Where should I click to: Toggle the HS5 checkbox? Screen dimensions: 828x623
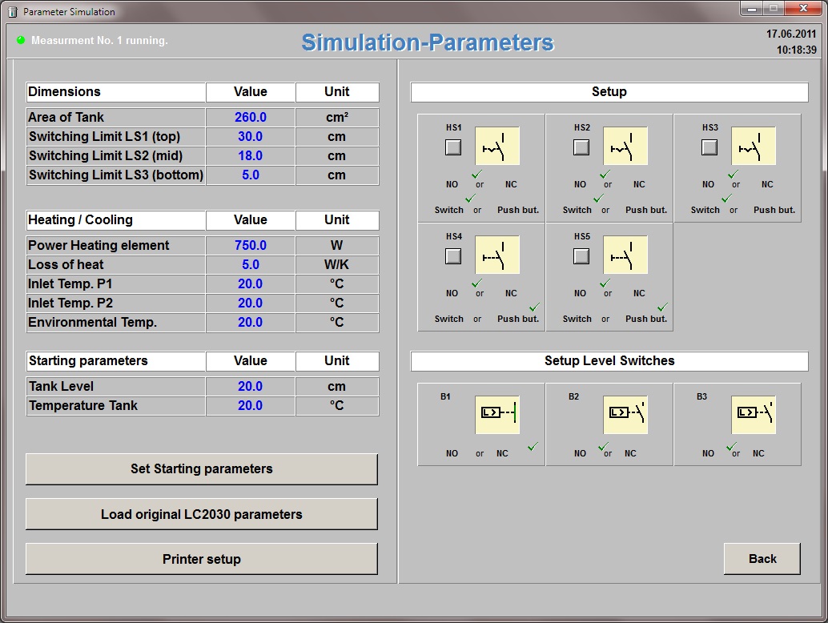[x=581, y=256]
